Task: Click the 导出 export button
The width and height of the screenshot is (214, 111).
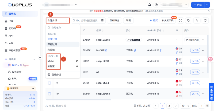Action: (x=128, y=21)
